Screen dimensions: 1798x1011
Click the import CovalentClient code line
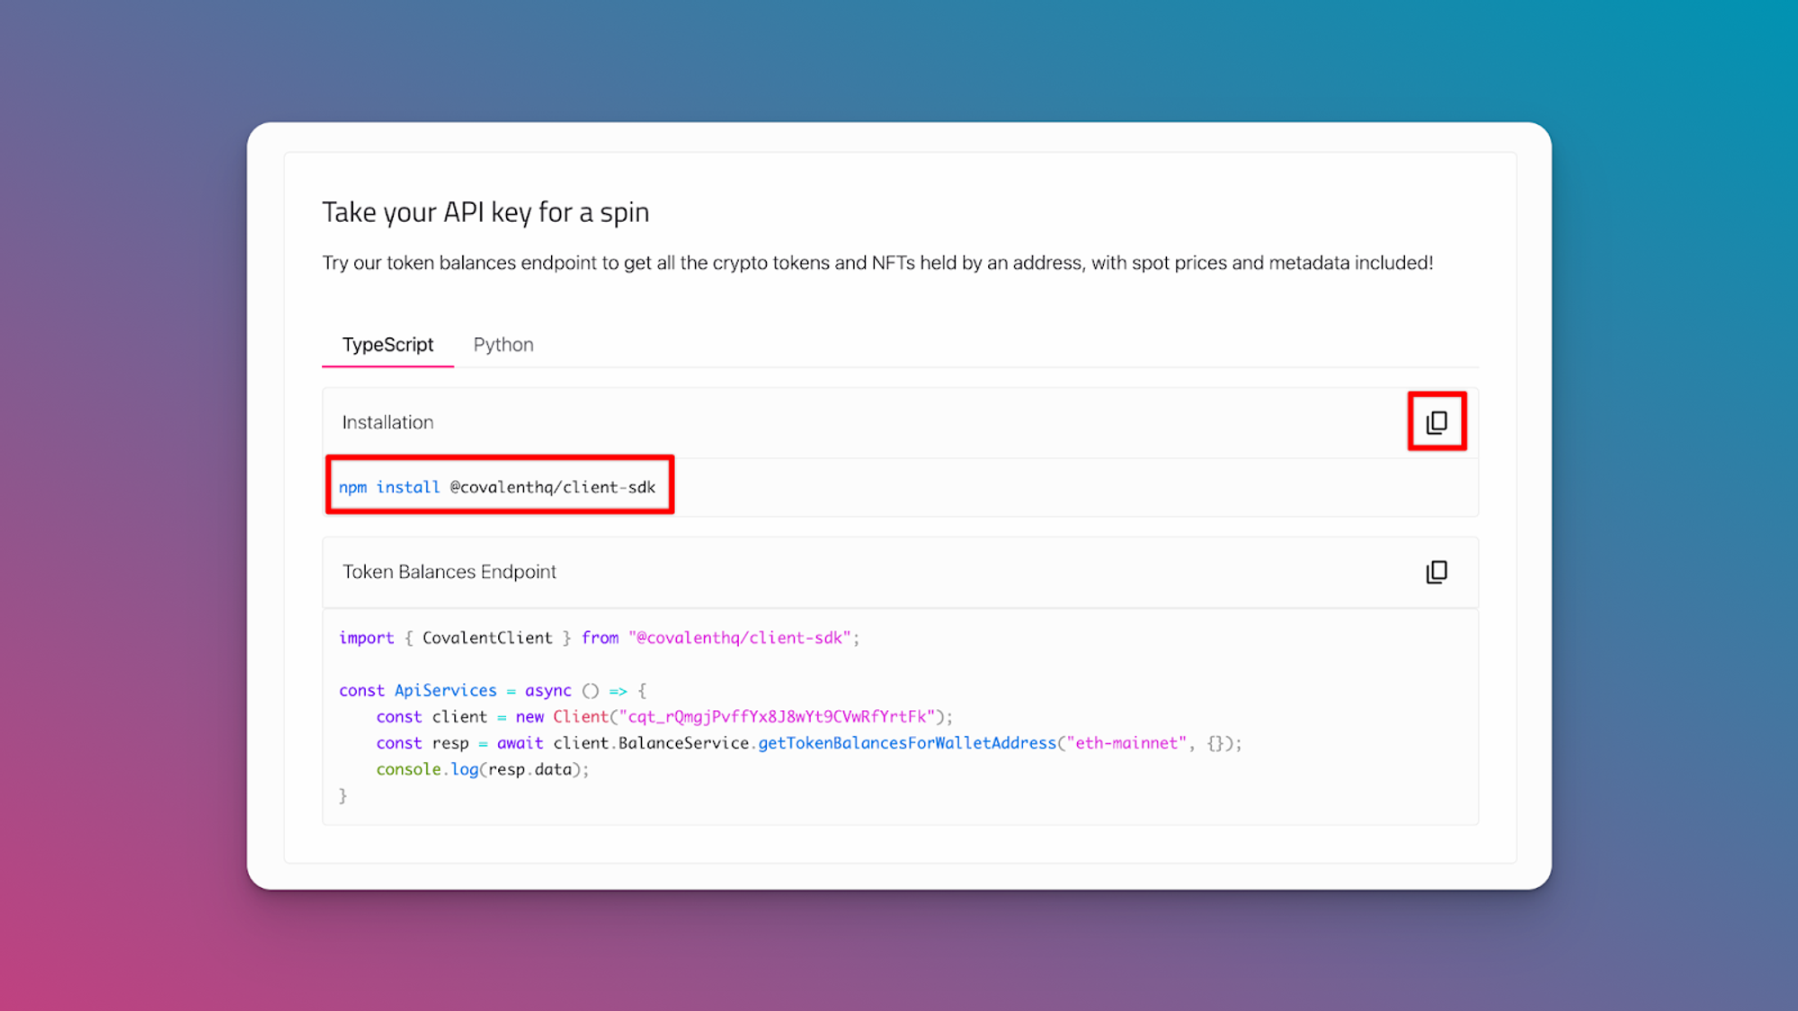pyautogui.click(x=599, y=638)
